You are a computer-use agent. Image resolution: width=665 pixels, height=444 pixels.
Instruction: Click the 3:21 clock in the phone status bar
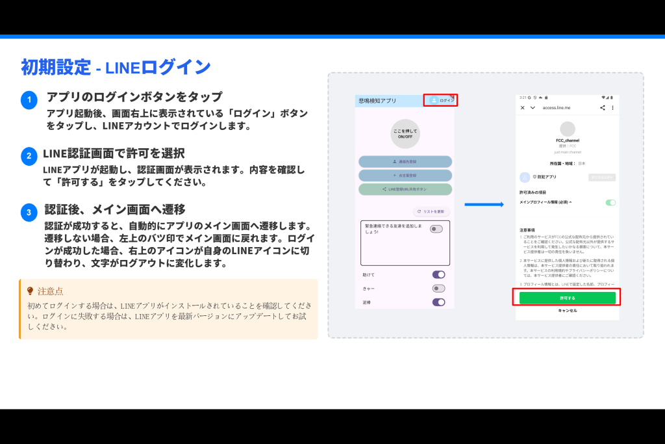coord(523,98)
